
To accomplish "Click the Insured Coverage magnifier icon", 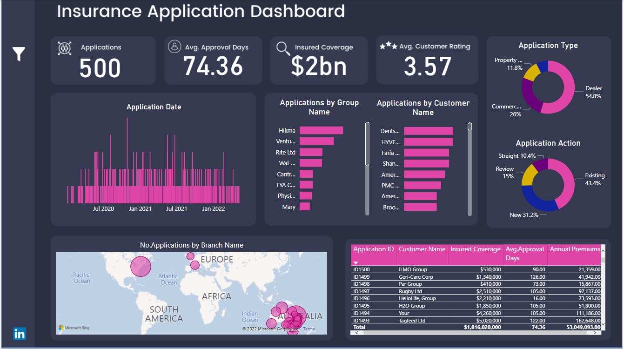I will pyautogui.click(x=283, y=48).
